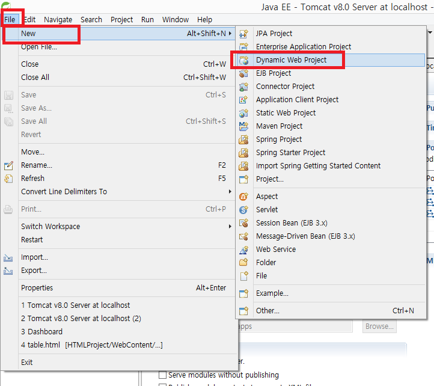The height and width of the screenshot is (386, 434).
Task: Click the Aspect icon in New submenu
Action: pos(243,197)
